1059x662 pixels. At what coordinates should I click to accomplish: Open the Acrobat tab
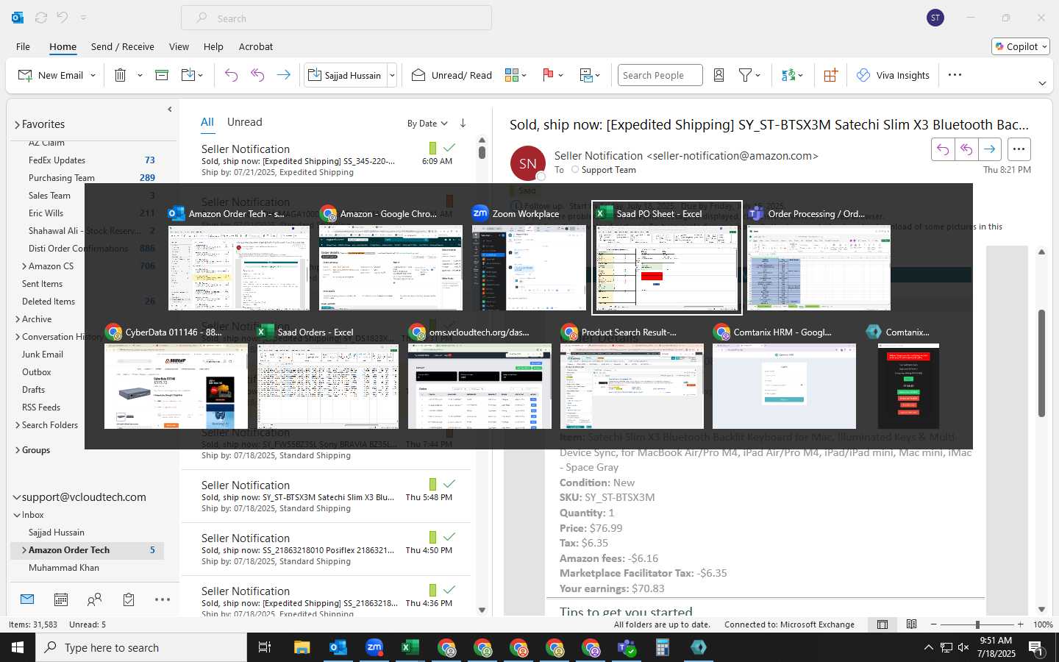click(x=256, y=46)
